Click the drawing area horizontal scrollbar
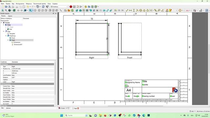210x118 pixels. (135, 106)
